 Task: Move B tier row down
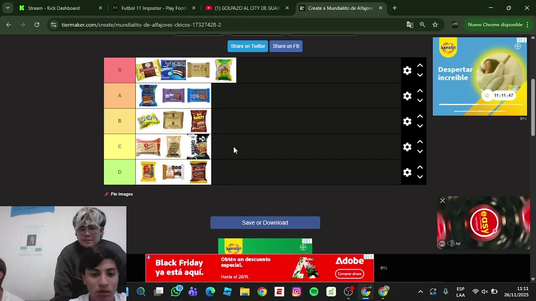tap(420, 126)
